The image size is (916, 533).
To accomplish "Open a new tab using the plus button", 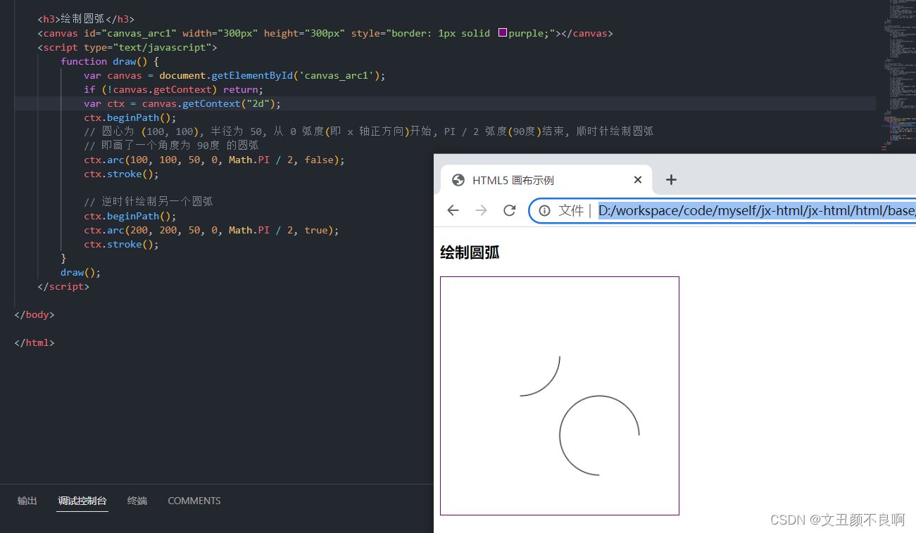I will pyautogui.click(x=670, y=179).
